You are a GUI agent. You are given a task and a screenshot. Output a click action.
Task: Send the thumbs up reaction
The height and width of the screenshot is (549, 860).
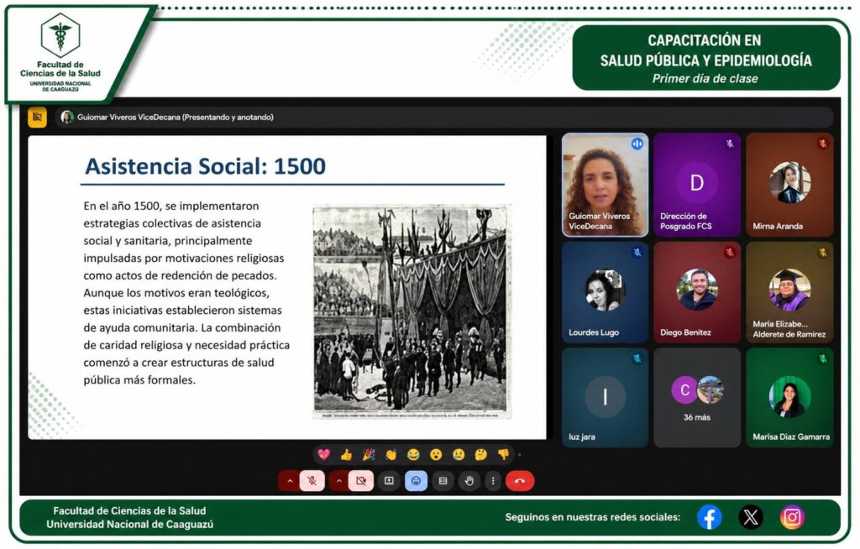pos(346,454)
